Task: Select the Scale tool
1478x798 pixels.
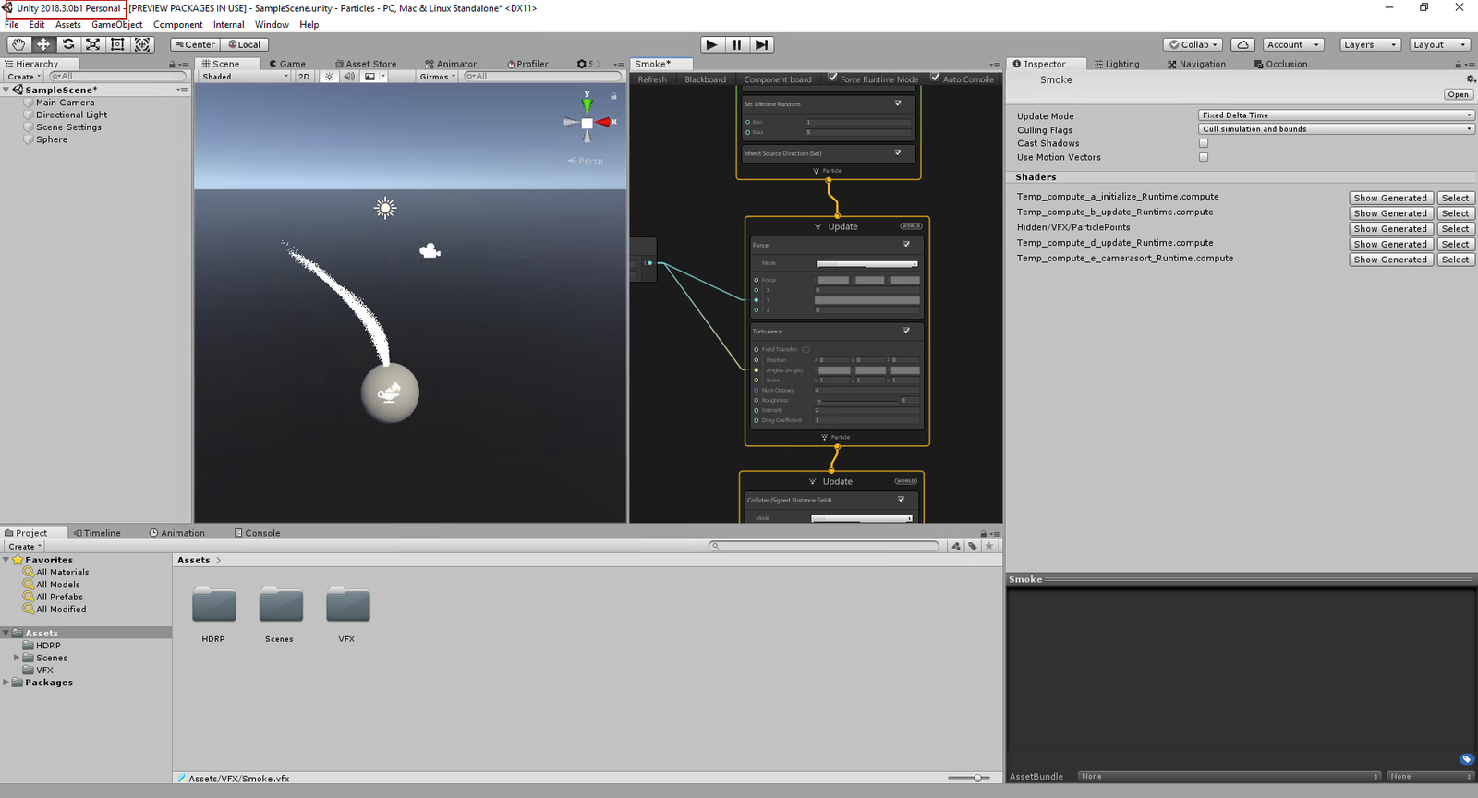Action: 92,44
